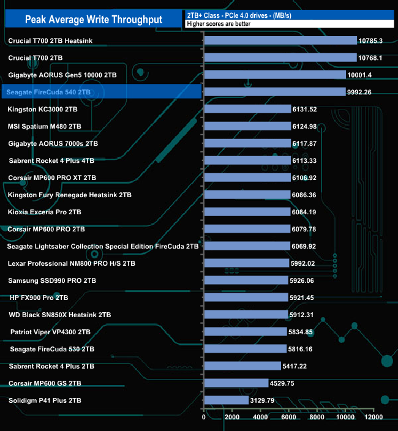The image size is (398, 431).
Task: Select 'Gigabyte AORUS Gen5 10000 2TB' label
Action: coord(62,75)
